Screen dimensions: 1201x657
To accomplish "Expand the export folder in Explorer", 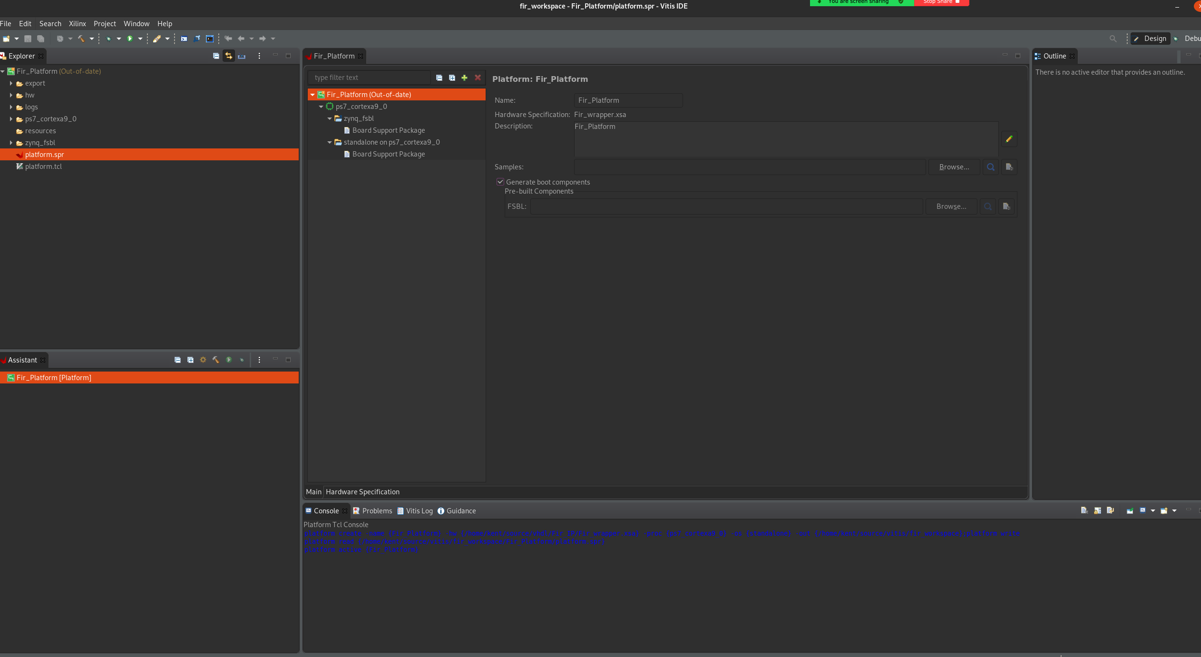I will [11, 83].
